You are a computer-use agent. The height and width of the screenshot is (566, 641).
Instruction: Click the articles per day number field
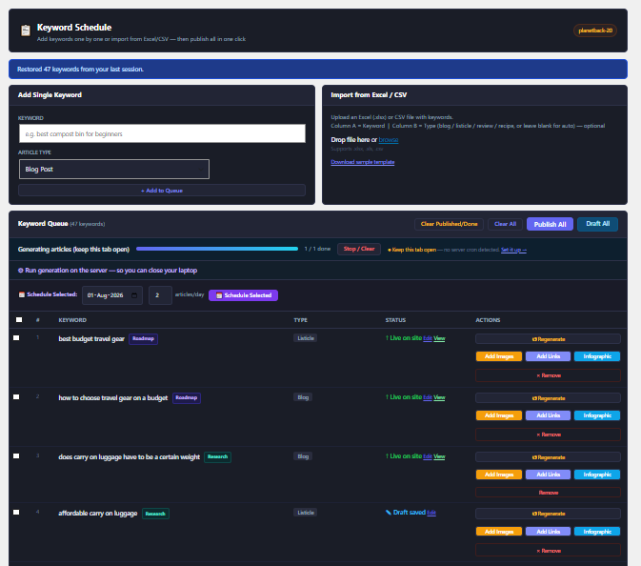click(160, 295)
